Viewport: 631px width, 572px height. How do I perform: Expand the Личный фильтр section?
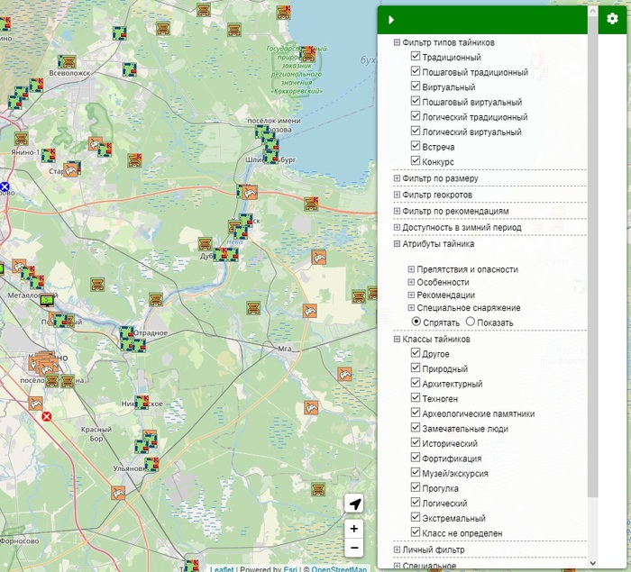[397, 549]
